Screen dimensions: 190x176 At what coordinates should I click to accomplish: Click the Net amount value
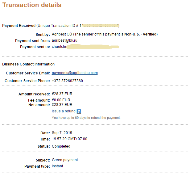[x=62, y=105]
